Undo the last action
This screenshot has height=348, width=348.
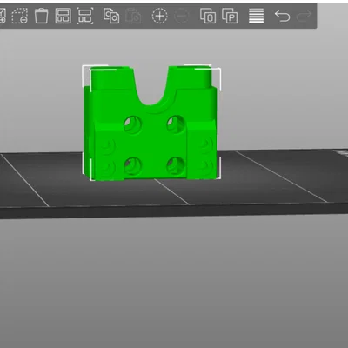click(x=282, y=16)
